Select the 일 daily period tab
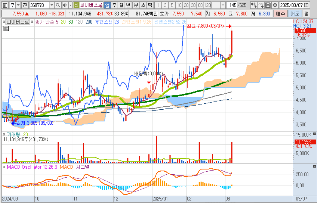The width and height of the screenshot is (317, 203). tap(107, 5)
